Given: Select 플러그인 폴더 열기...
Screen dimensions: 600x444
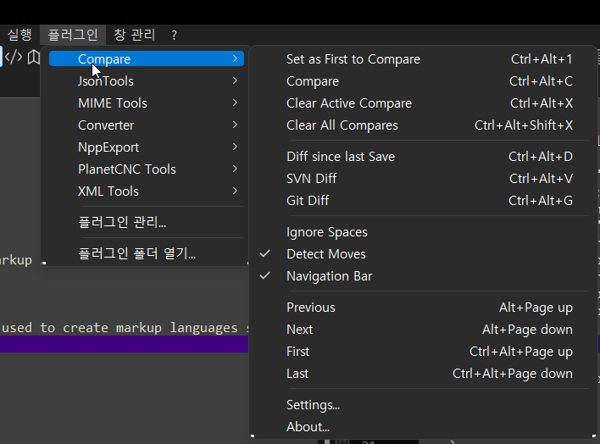Looking at the screenshot, I should pos(147,253).
